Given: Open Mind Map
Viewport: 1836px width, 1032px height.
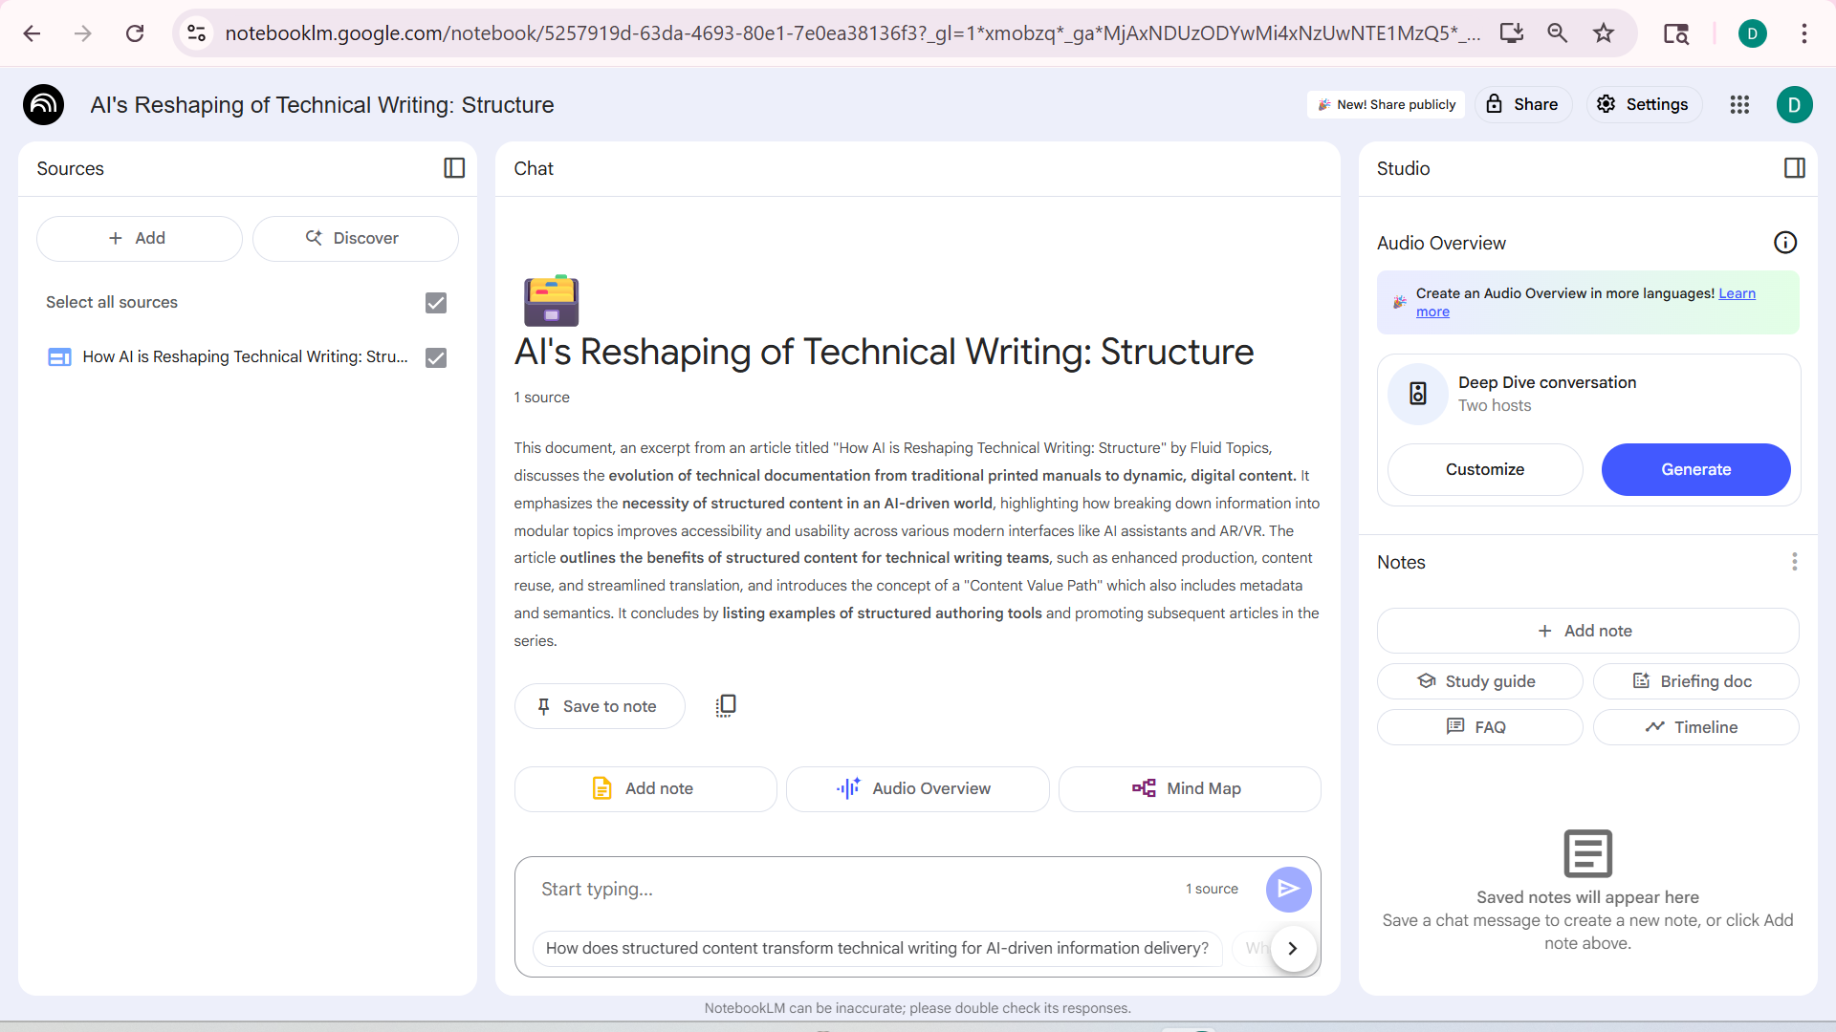Looking at the screenshot, I should [x=1190, y=789].
